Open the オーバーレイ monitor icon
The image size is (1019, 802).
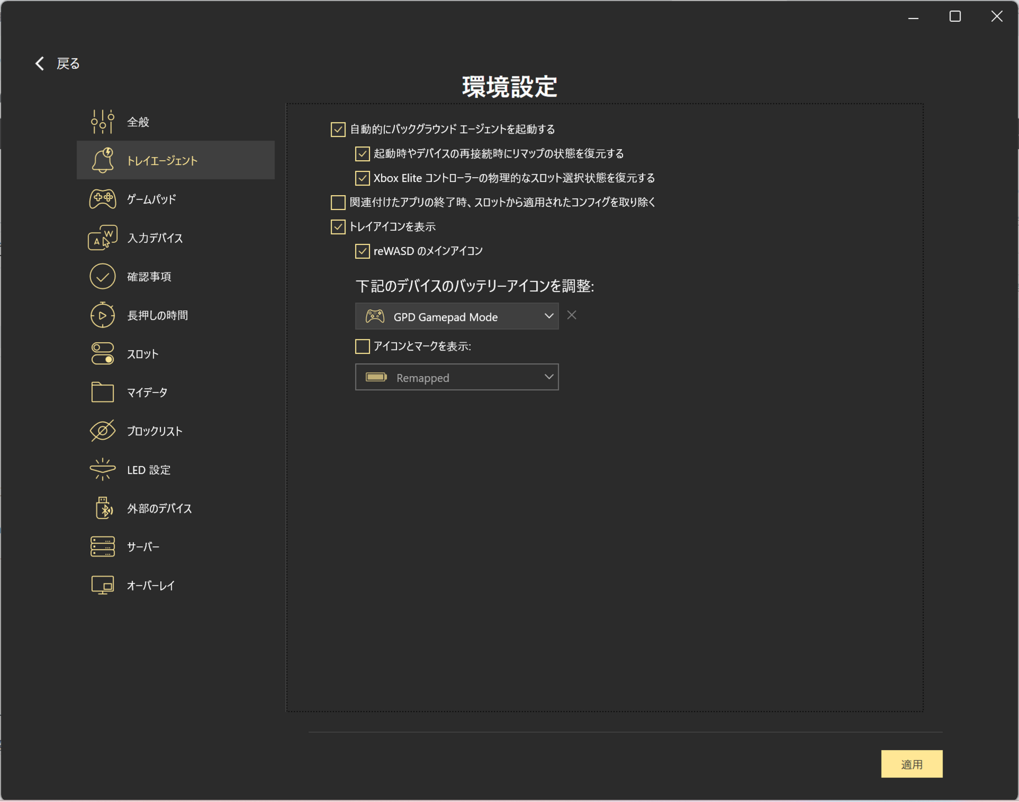(x=102, y=585)
